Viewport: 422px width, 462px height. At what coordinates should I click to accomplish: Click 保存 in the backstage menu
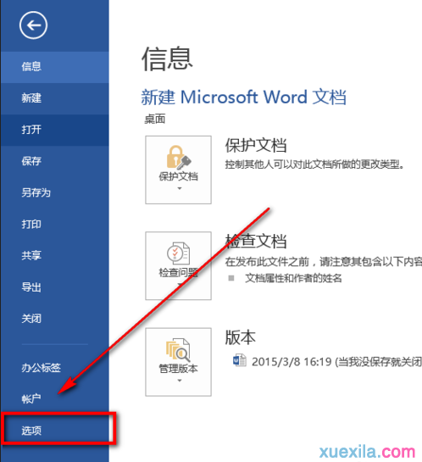(x=54, y=161)
